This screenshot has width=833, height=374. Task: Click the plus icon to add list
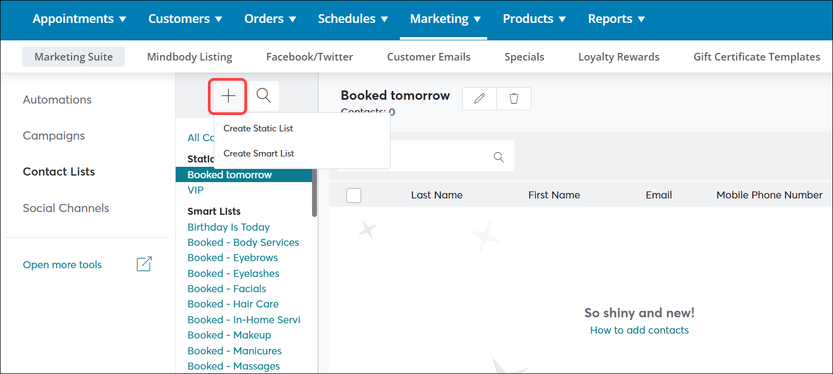tap(228, 96)
